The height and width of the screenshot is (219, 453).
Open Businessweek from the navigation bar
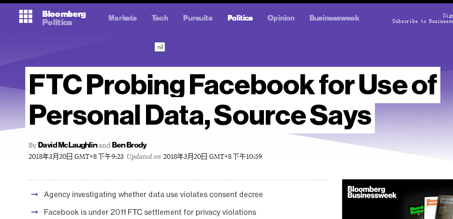[x=334, y=18]
